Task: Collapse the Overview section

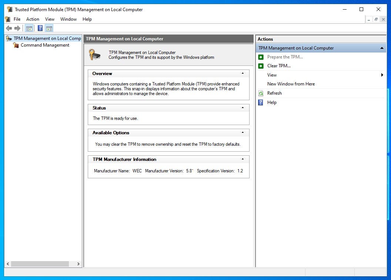Action: click(x=243, y=73)
